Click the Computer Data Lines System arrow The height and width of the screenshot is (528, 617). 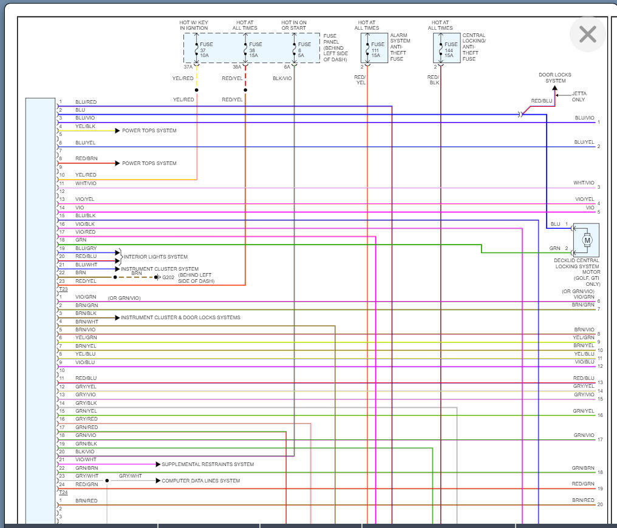[x=158, y=481]
